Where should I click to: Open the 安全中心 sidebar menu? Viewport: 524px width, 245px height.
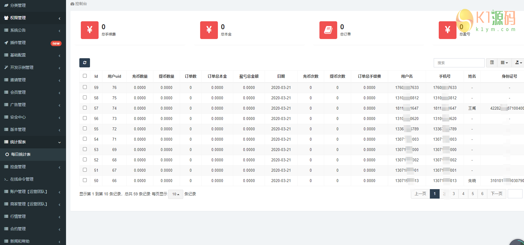click(33, 117)
